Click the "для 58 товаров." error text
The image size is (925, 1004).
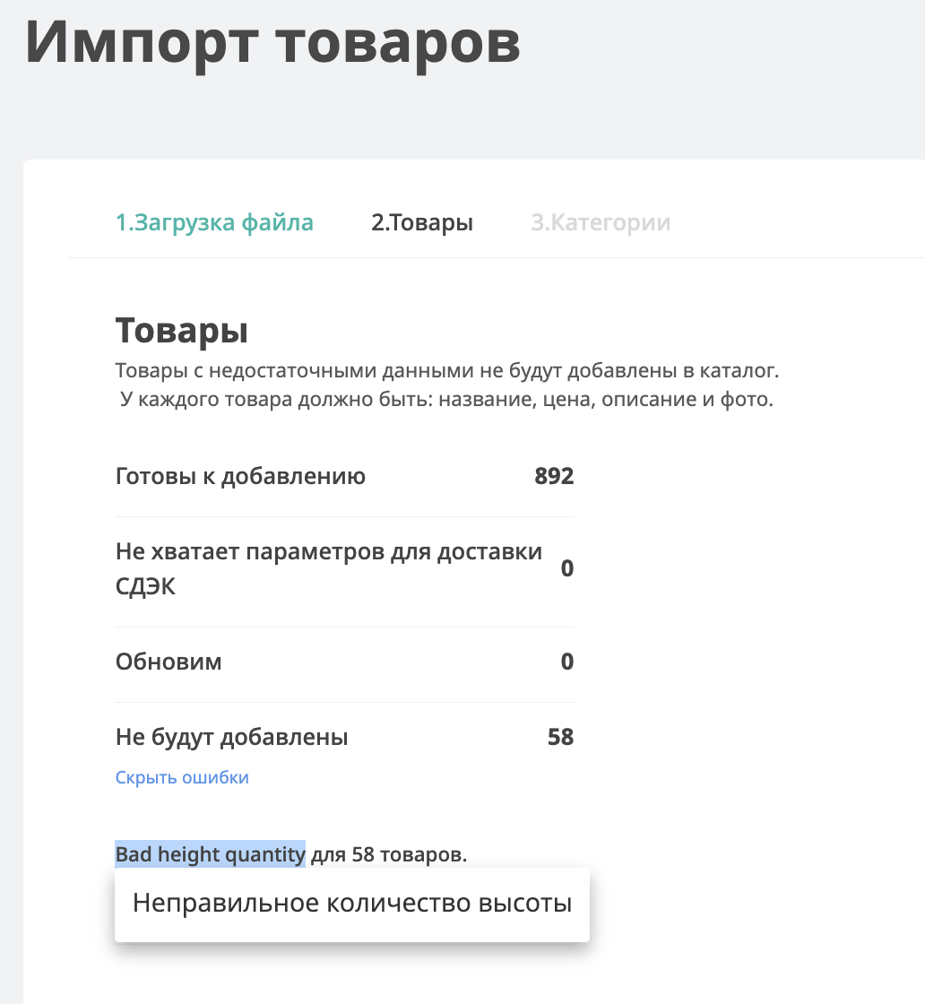[x=389, y=854]
